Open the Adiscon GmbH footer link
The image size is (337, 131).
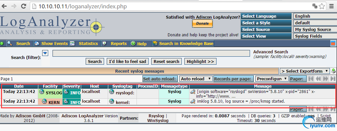(x=31, y=116)
